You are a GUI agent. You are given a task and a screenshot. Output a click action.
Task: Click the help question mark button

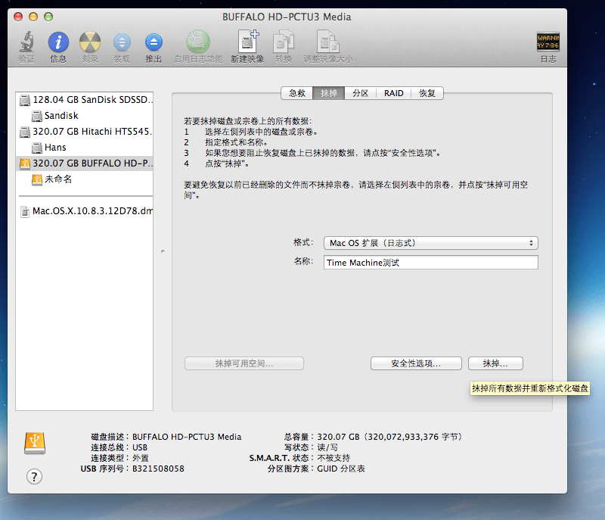tap(34, 476)
